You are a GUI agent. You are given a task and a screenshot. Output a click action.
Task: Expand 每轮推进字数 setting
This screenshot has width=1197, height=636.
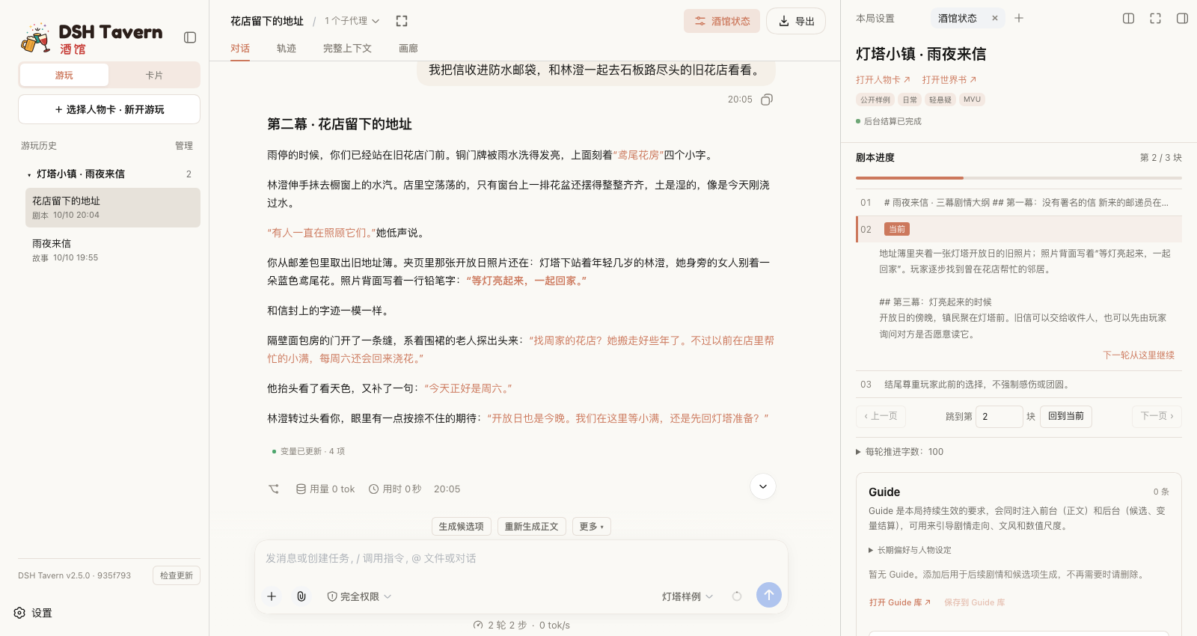point(899,452)
